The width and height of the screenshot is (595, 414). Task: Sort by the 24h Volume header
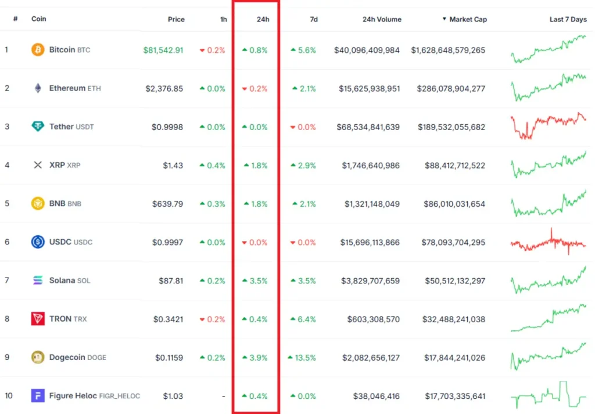pos(382,19)
